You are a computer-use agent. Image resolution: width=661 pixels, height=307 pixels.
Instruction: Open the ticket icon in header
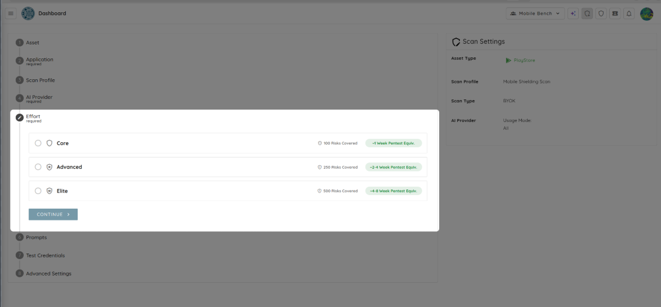[x=615, y=13]
